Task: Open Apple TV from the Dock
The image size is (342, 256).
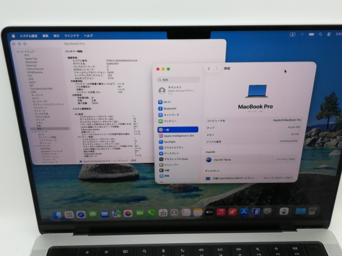Action: pos(209,212)
